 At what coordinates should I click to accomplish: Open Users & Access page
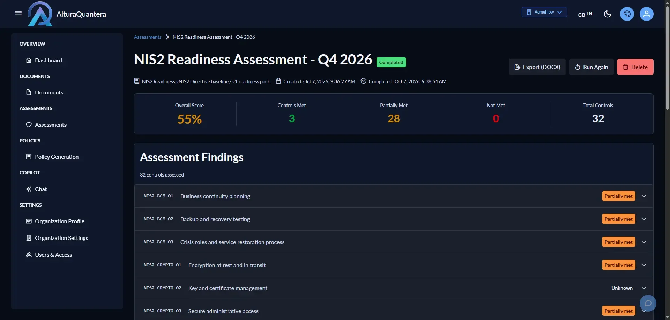pyautogui.click(x=53, y=255)
